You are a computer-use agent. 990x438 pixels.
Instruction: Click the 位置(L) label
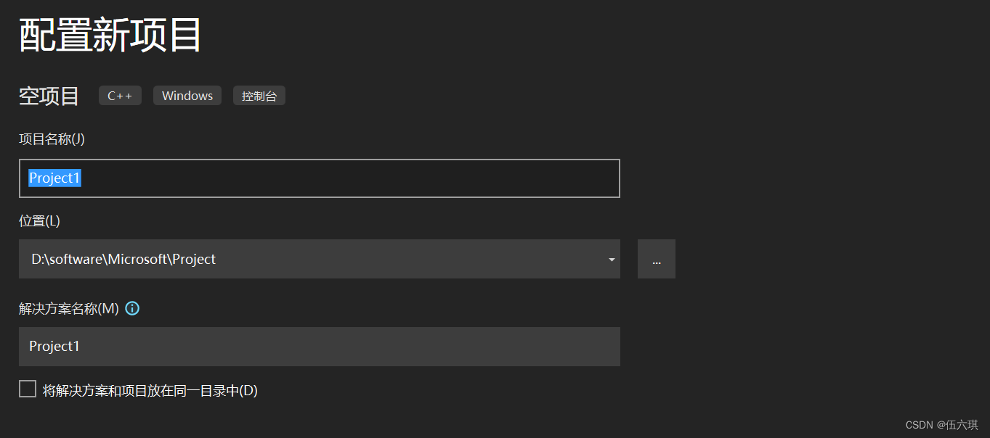(39, 222)
